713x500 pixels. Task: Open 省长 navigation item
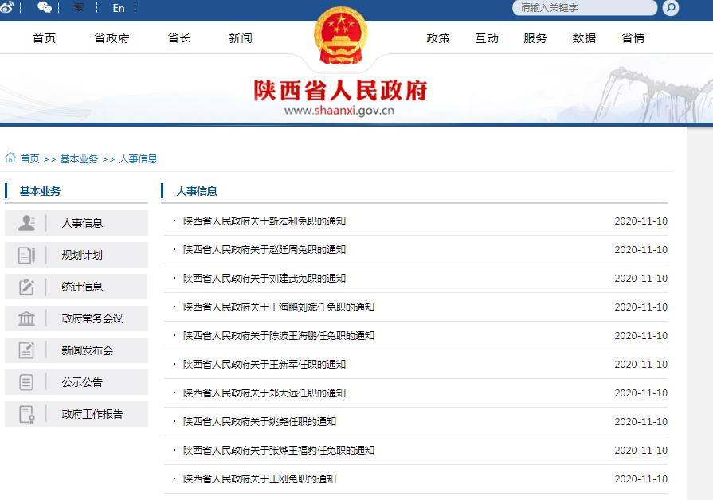click(178, 38)
